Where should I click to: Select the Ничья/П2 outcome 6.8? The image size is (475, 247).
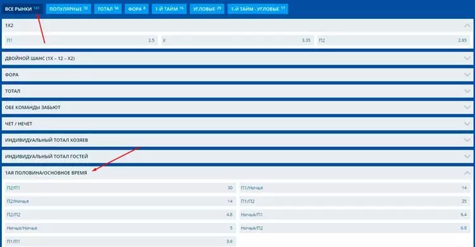pos(355,228)
